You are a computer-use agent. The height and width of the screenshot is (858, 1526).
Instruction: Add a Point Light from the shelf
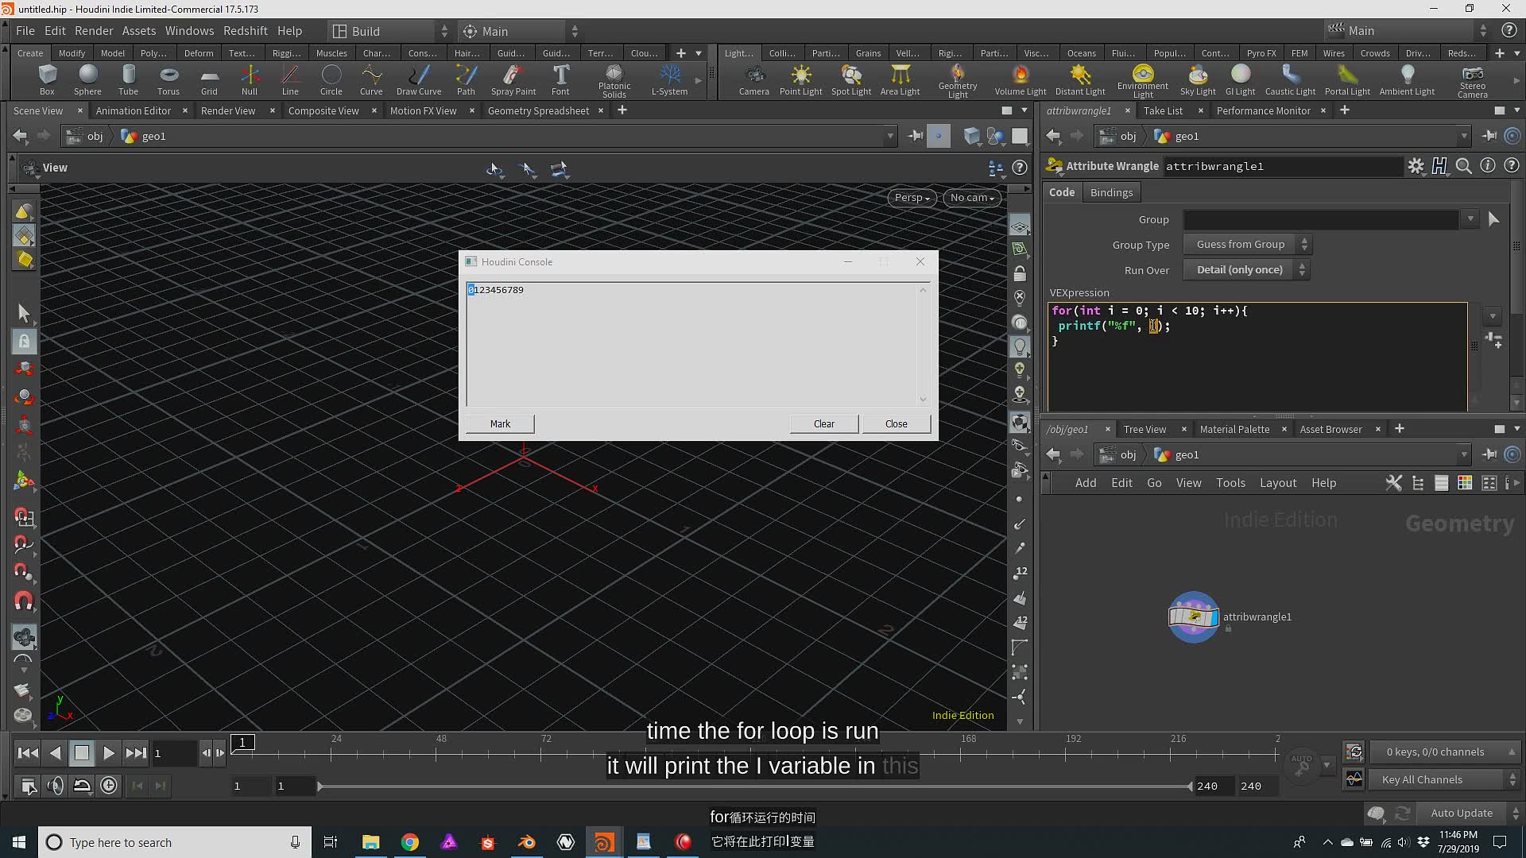point(800,80)
